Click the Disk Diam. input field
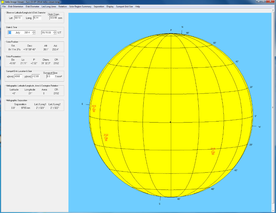The image size is (276, 213). point(53,18)
